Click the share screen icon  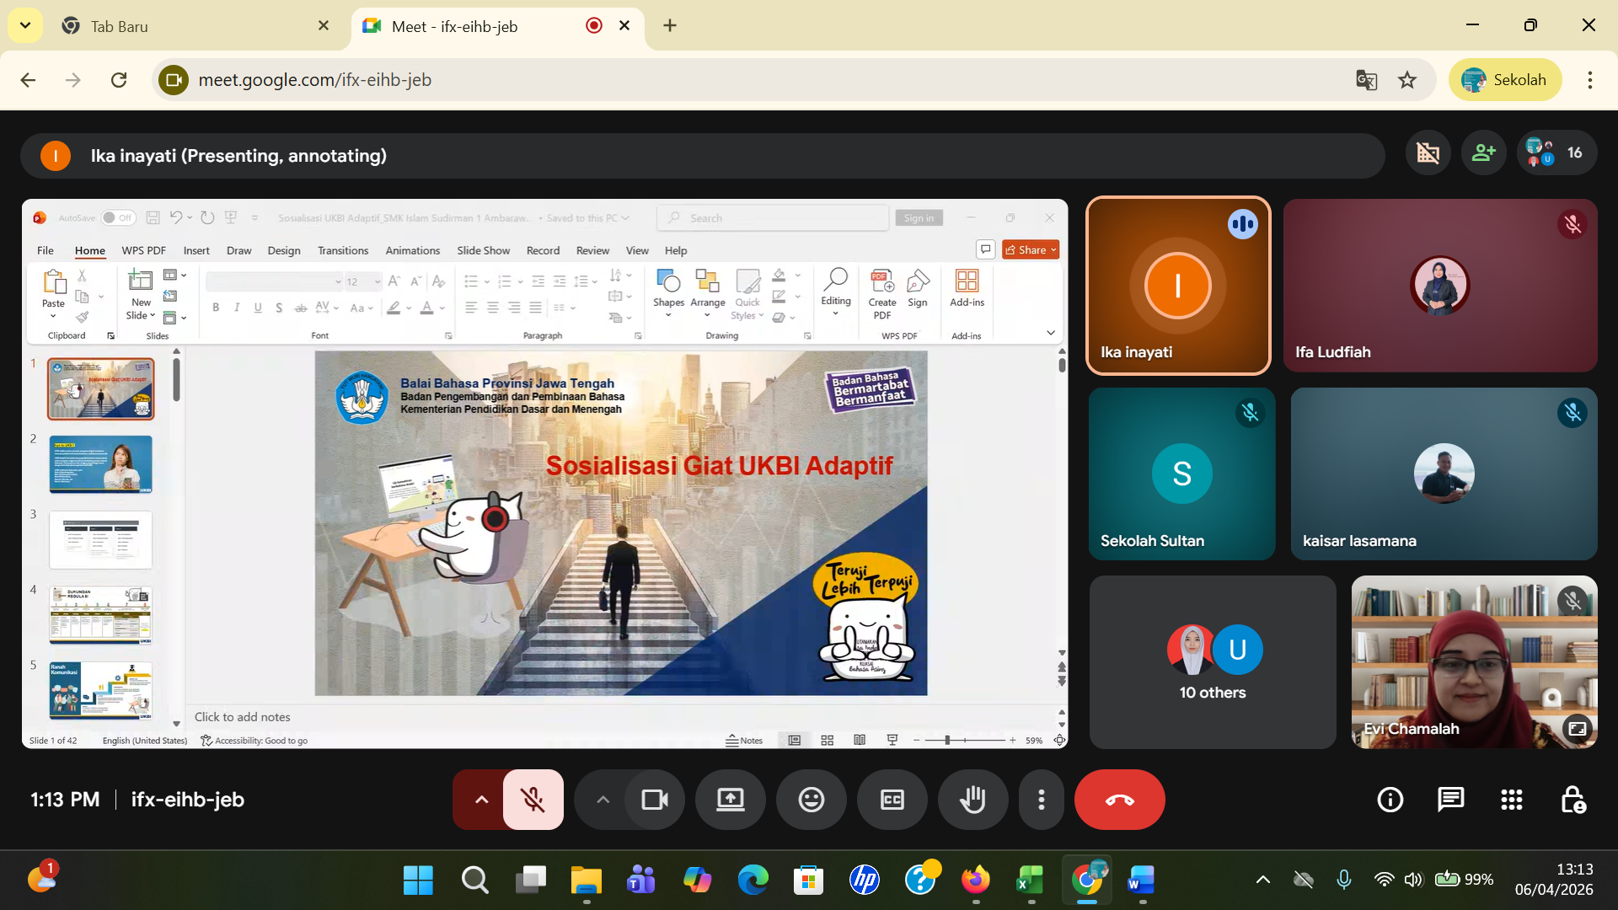[730, 800]
